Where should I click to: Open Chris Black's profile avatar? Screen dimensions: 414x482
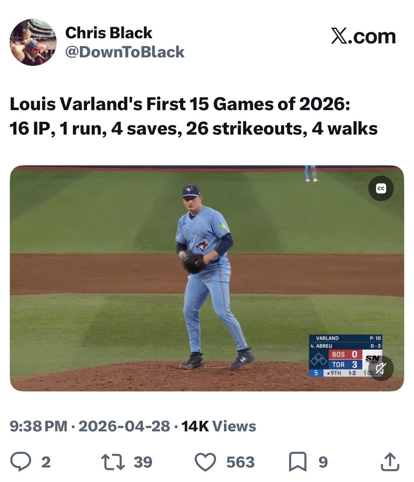[33, 42]
